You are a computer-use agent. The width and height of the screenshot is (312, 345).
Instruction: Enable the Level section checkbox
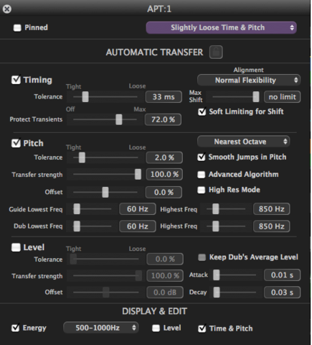click(x=16, y=247)
